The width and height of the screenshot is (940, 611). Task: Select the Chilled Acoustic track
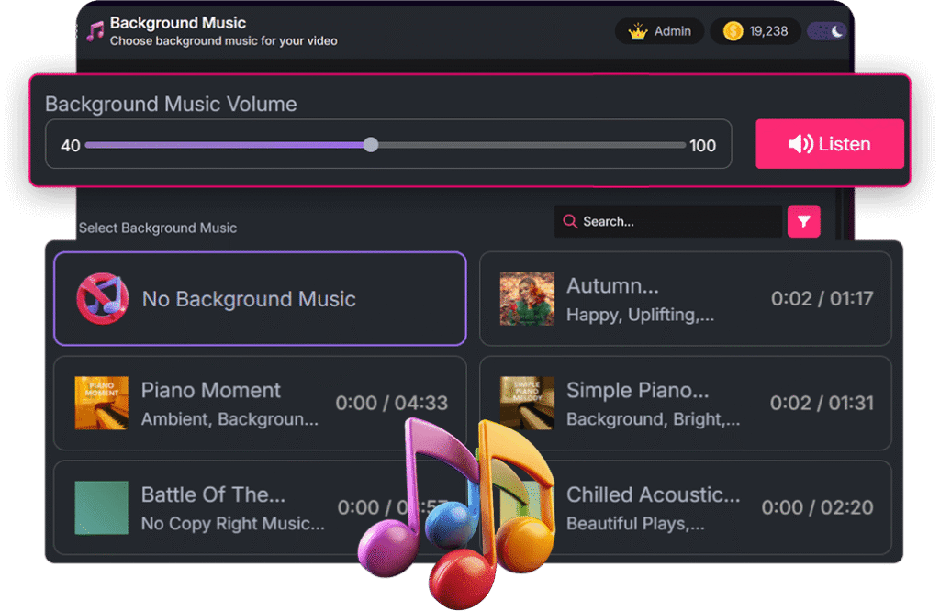(716, 507)
